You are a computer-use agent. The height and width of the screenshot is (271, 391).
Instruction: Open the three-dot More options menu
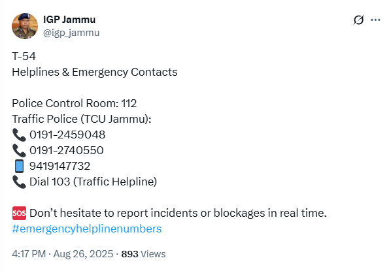(x=375, y=20)
